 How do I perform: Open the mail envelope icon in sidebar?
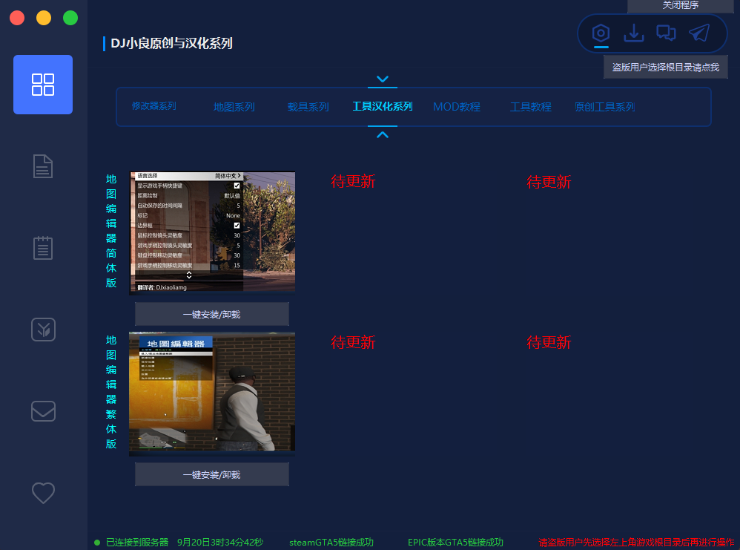point(43,410)
